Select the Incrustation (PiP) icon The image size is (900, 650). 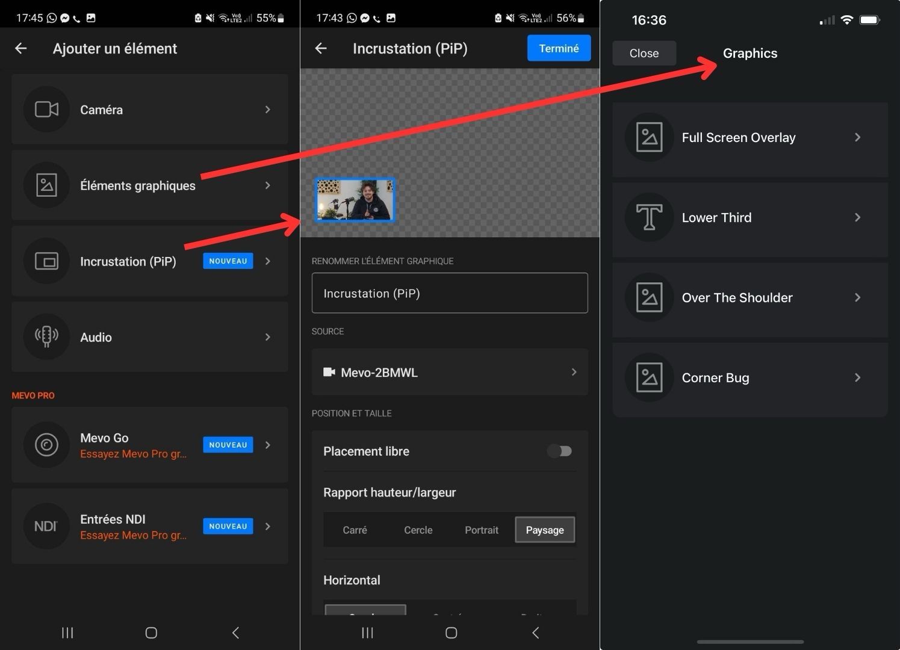point(46,261)
